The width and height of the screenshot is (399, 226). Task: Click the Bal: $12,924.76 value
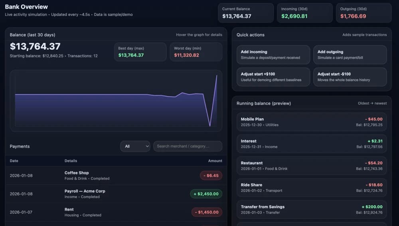pyautogui.click(x=369, y=212)
